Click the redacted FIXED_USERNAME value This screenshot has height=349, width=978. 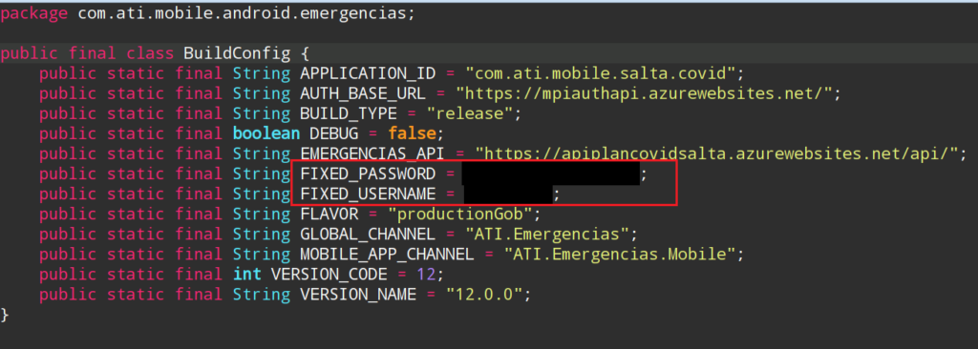pos(508,194)
